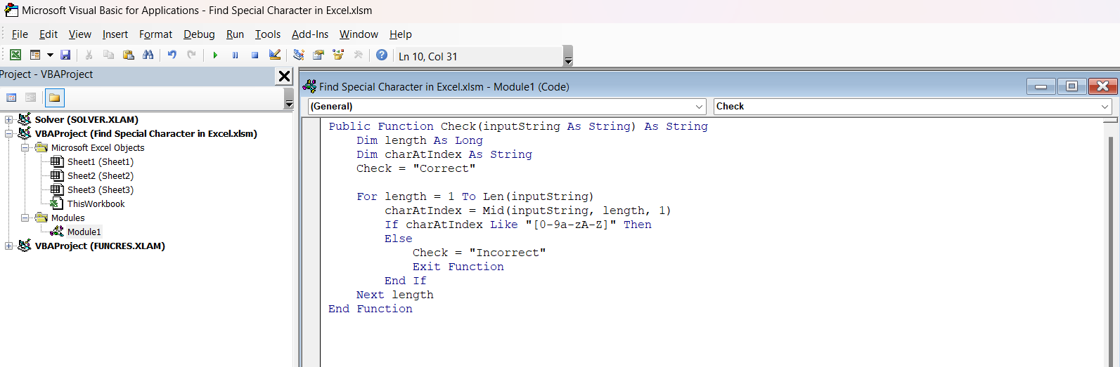
Task: Open the Tools menu
Action: (x=267, y=34)
